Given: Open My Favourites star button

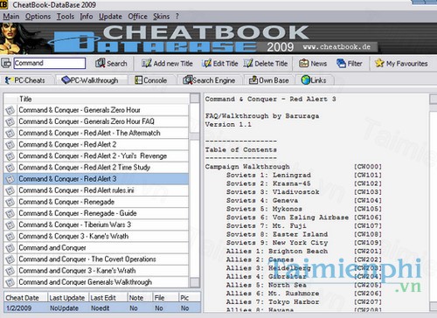Looking at the screenshot, I should (x=401, y=63).
